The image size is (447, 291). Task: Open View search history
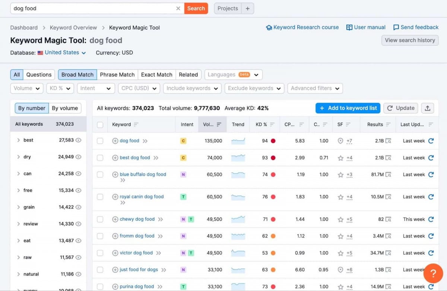coord(410,40)
